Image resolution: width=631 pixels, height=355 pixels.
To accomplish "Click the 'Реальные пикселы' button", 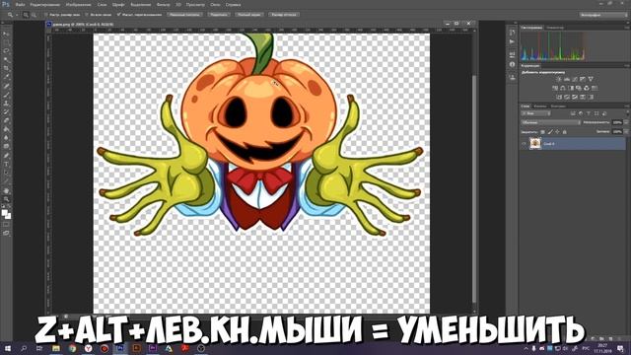I will pos(184,15).
